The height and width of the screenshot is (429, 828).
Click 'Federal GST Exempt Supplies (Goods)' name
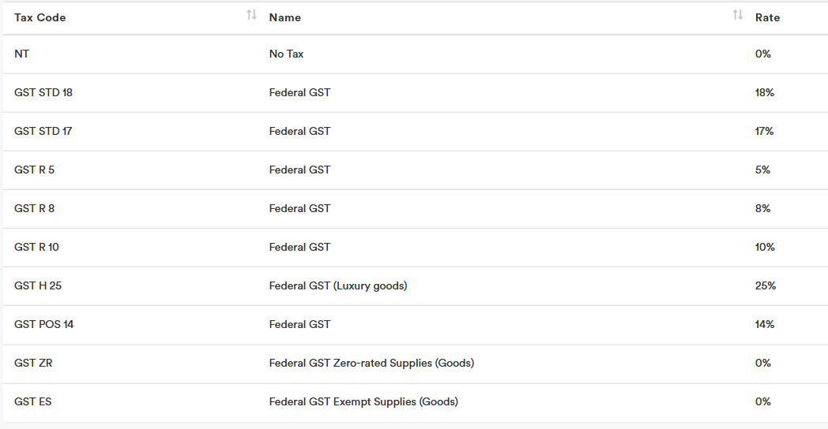coord(363,402)
